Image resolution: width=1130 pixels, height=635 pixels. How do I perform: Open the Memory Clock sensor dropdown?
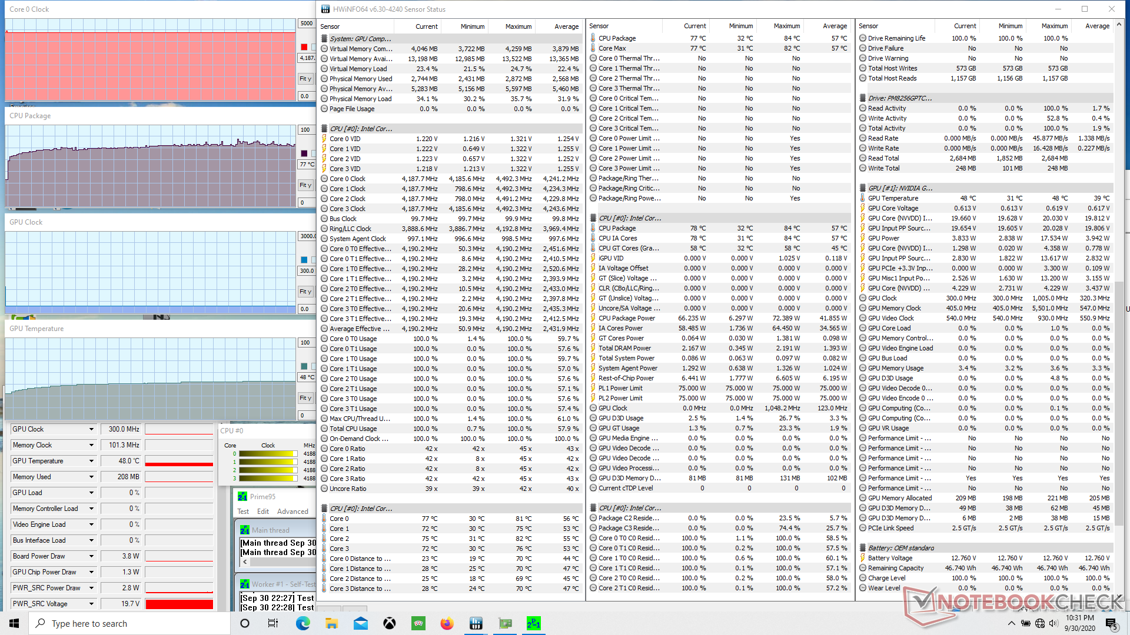[91, 445]
